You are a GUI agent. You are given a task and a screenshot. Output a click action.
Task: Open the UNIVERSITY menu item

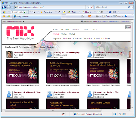pos(76,30)
